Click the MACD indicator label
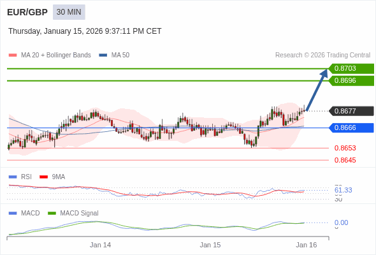This screenshot has width=376, height=255. [x=31, y=214]
